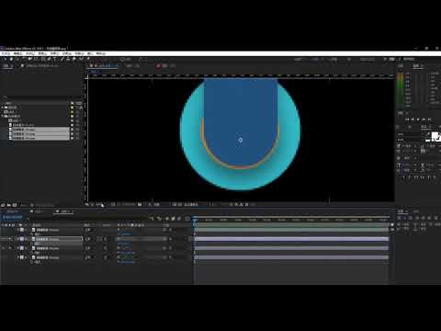Switch to the active composition viewer tab
The height and width of the screenshot is (331, 441).
tap(104, 66)
